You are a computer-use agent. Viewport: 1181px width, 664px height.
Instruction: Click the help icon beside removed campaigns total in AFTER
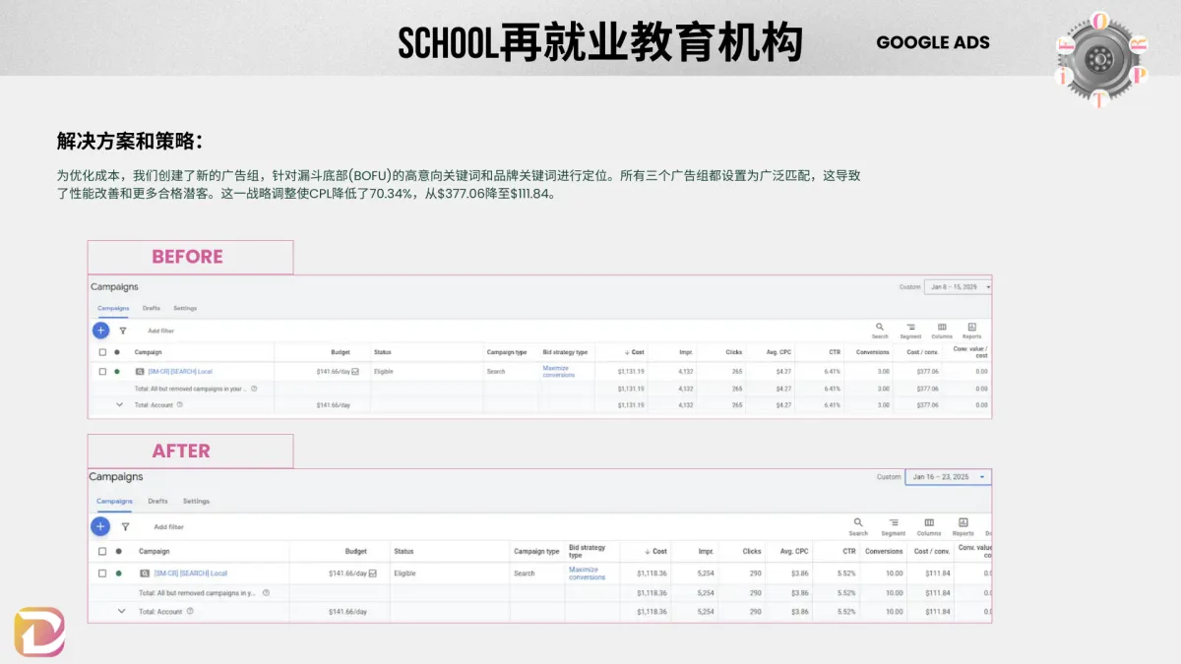(x=266, y=593)
